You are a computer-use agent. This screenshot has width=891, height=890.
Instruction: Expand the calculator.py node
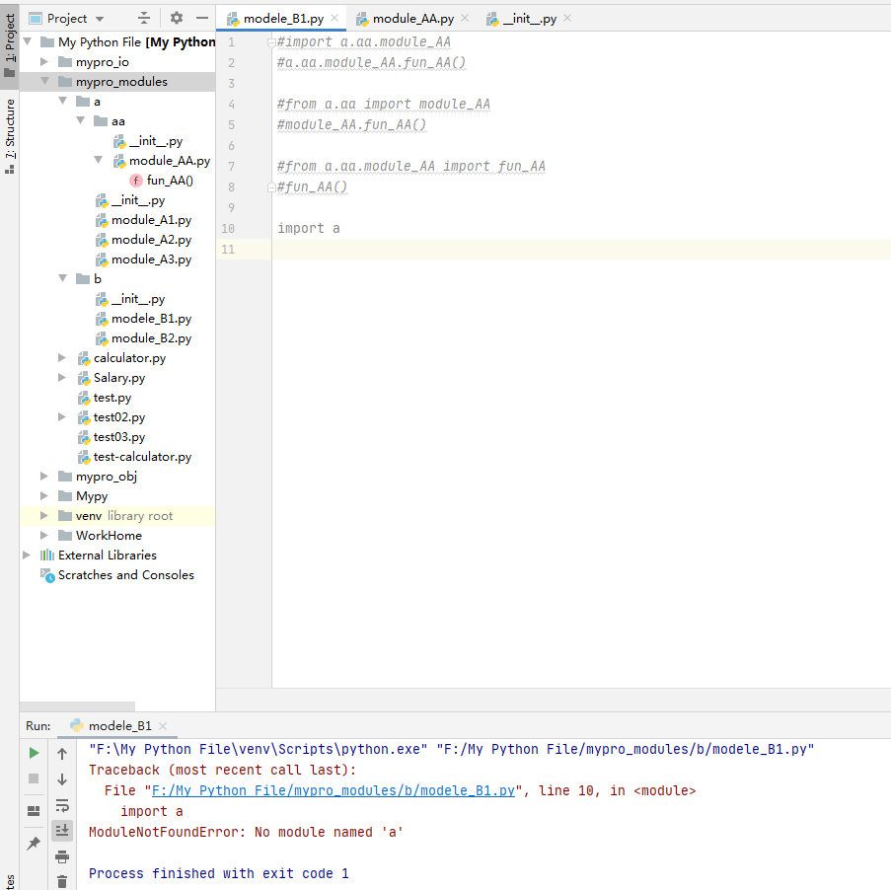[x=62, y=357]
